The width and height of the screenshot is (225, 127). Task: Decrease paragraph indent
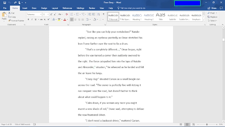tap(90, 14)
